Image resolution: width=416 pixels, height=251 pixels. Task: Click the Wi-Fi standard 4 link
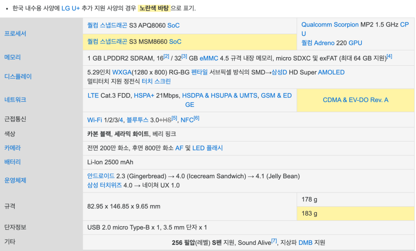pos(121,120)
